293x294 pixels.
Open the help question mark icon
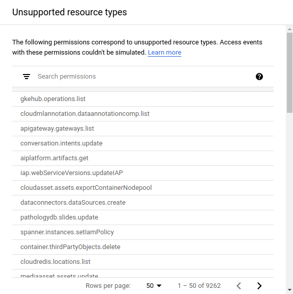(x=259, y=77)
